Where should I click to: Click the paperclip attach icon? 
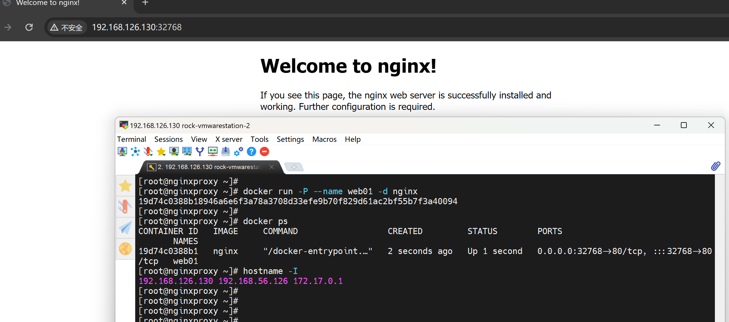click(x=716, y=166)
